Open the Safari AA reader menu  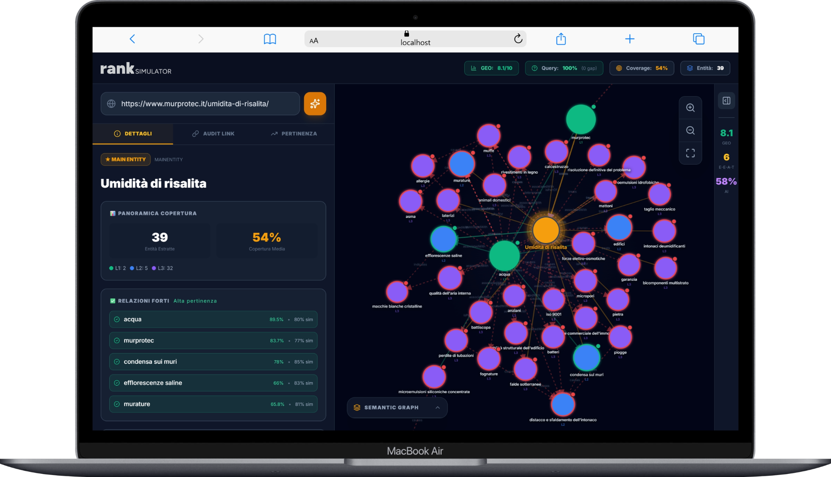[314, 41]
